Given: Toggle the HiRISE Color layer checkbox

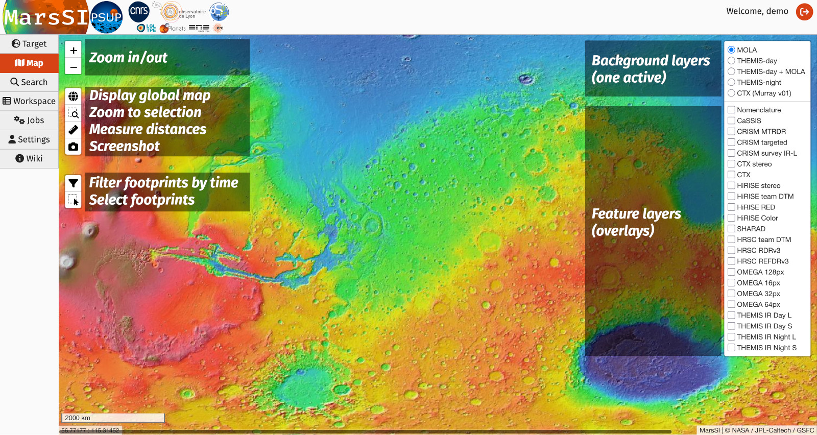Looking at the screenshot, I should (x=731, y=218).
